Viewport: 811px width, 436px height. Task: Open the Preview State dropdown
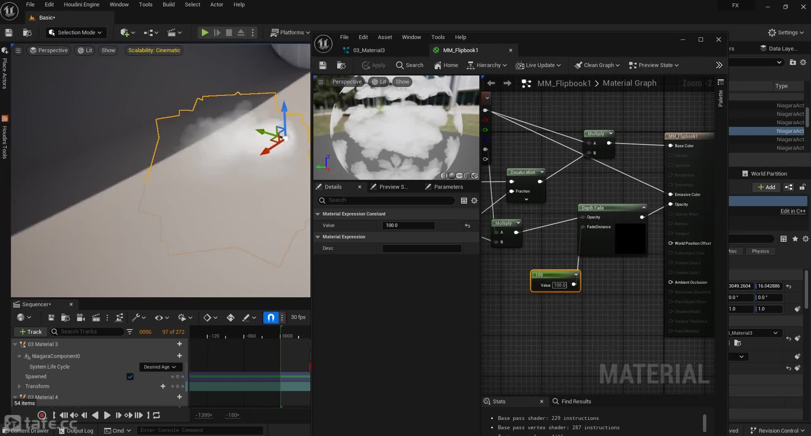point(653,65)
